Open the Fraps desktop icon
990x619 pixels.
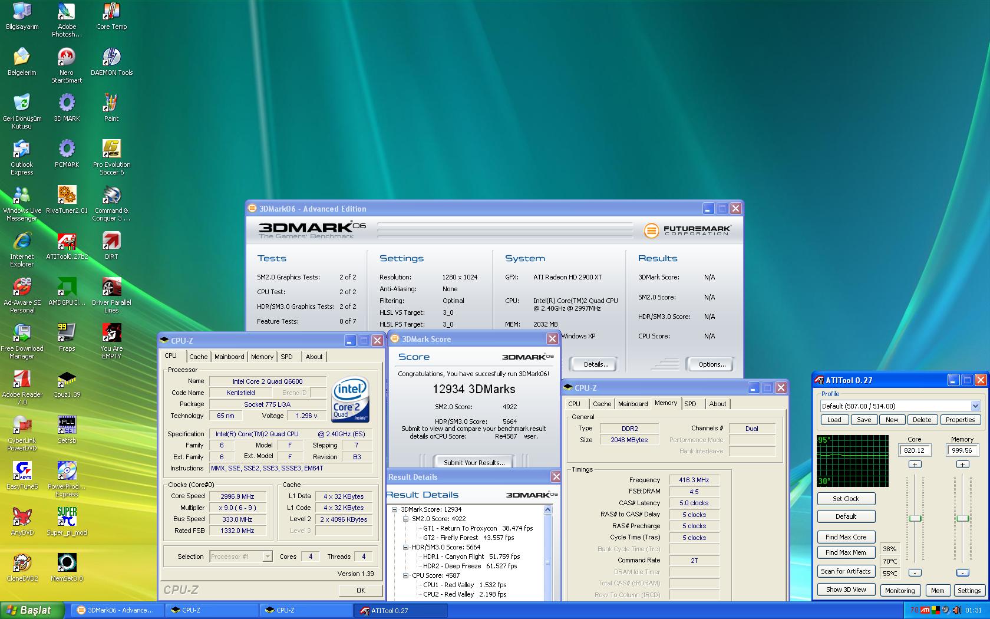coord(67,338)
